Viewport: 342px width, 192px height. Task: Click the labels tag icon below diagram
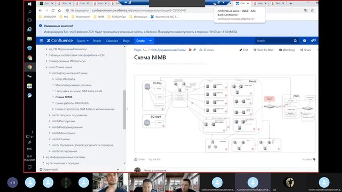[x=314, y=159]
